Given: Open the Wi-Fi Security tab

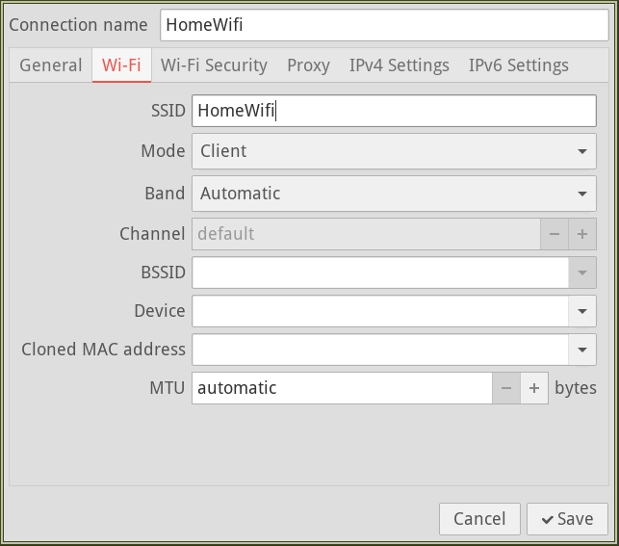Looking at the screenshot, I should 214,65.
